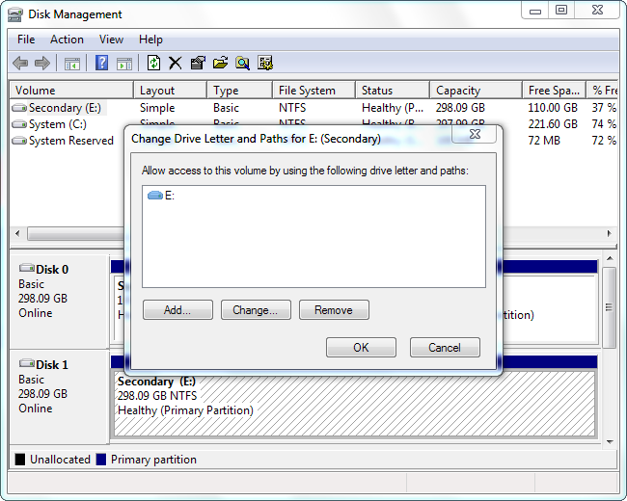Click left arrow of the volume list scrollbar
Image resolution: width=627 pixels, height=501 pixels.
tap(17, 233)
